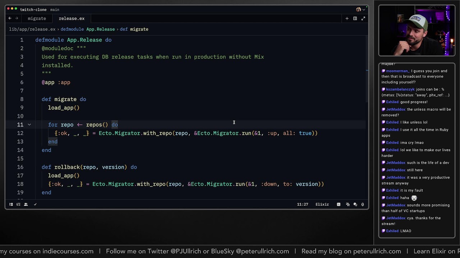Image resolution: width=460 pixels, height=258 pixels.
Task: Click the word rollback on line 16
Action: click(x=67, y=167)
